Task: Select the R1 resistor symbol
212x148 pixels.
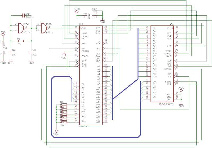Action: point(21,41)
